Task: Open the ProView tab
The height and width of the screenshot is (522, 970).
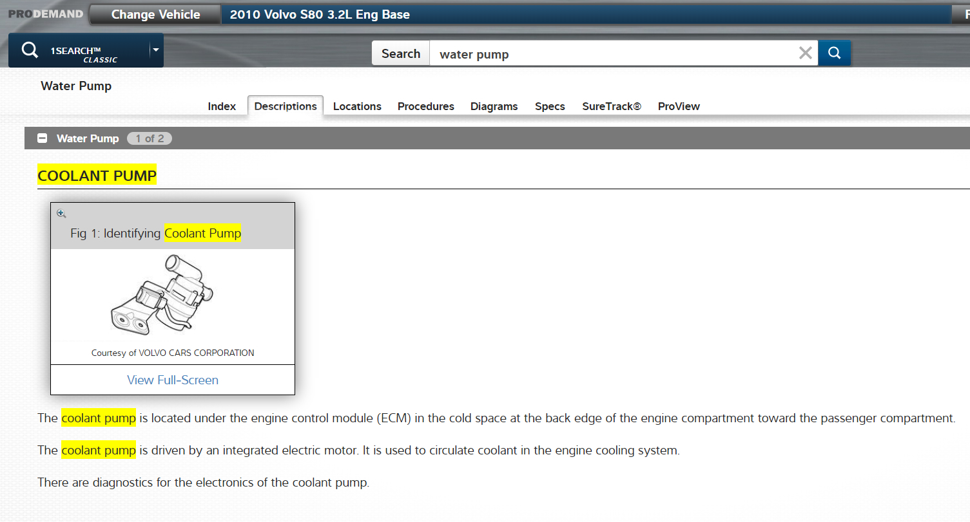Action: coord(679,106)
